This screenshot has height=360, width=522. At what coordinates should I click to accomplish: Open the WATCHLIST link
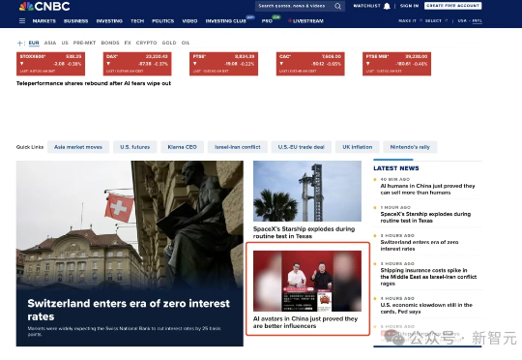(366, 6)
